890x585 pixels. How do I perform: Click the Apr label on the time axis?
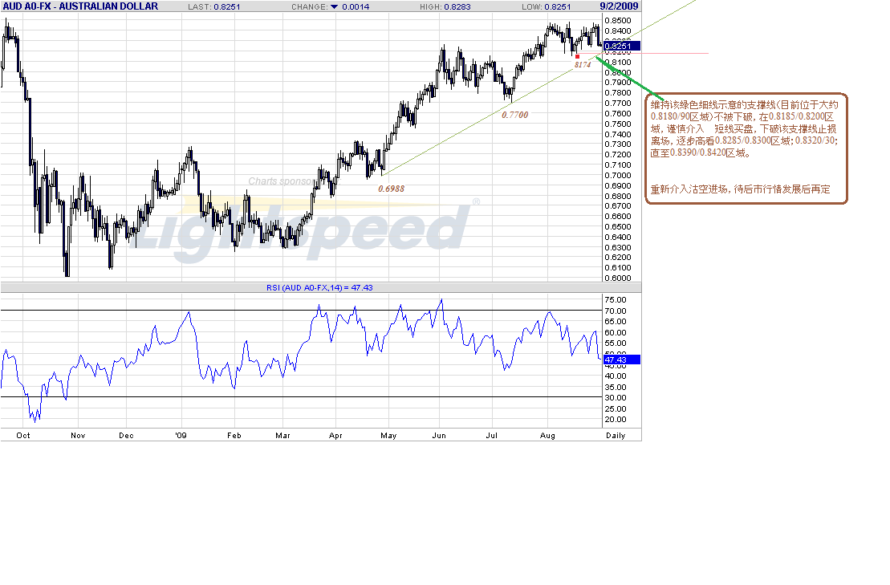[x=335, y=435]
